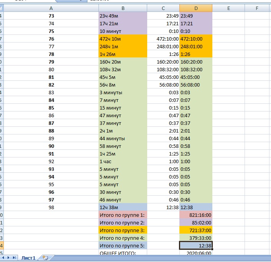Click column D value 108:32:00
The width and height of the screenshot is (271, 262).
tap(196, 69)
